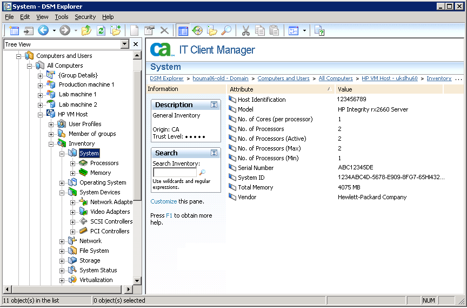Click the Up one level folder icon
Image resolution: width=467 pixels, height=308 pixels.
coord(86,31)
